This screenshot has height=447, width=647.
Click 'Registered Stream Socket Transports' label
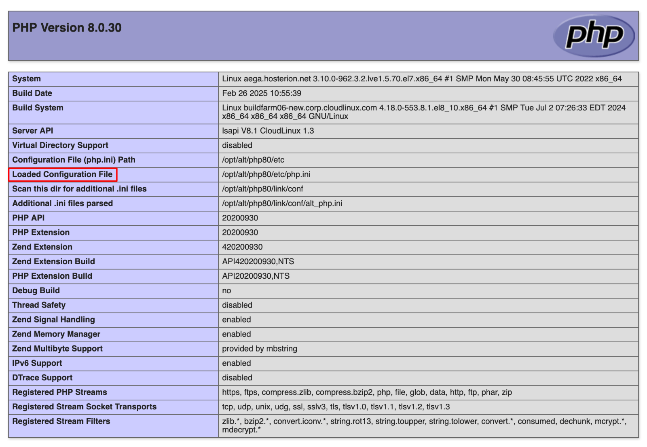click(85, 407)
